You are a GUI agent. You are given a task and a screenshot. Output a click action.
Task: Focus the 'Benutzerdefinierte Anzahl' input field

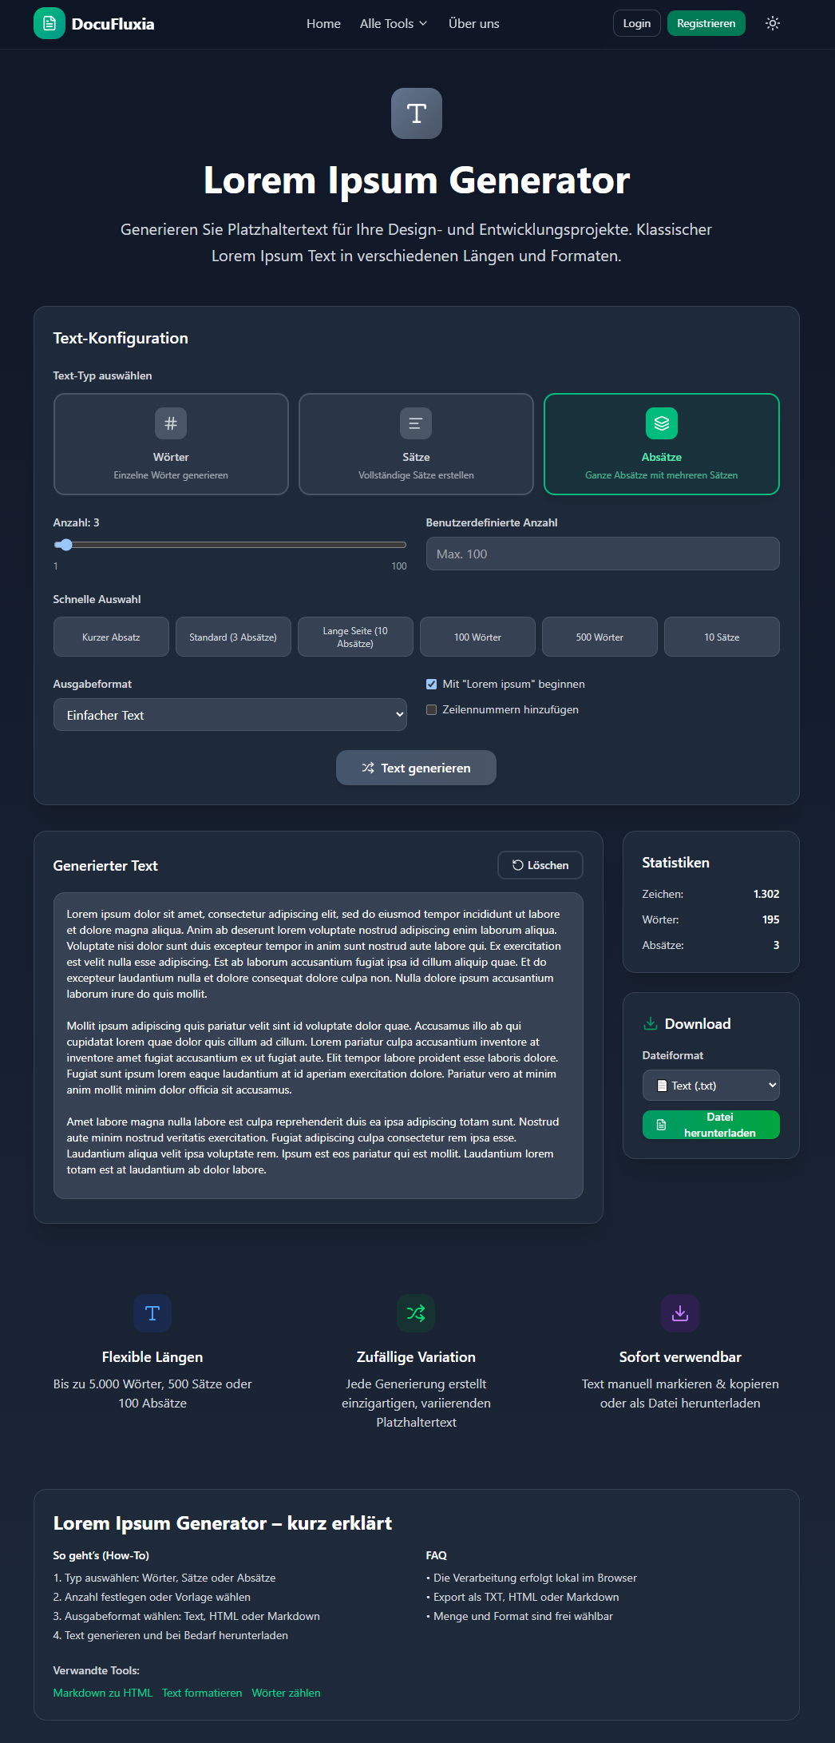603,554
